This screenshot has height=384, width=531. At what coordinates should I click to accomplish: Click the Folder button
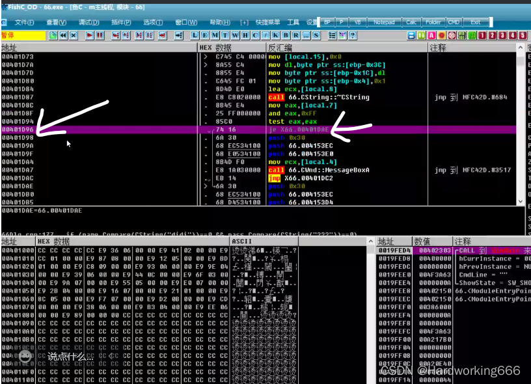tap(433, 22)
